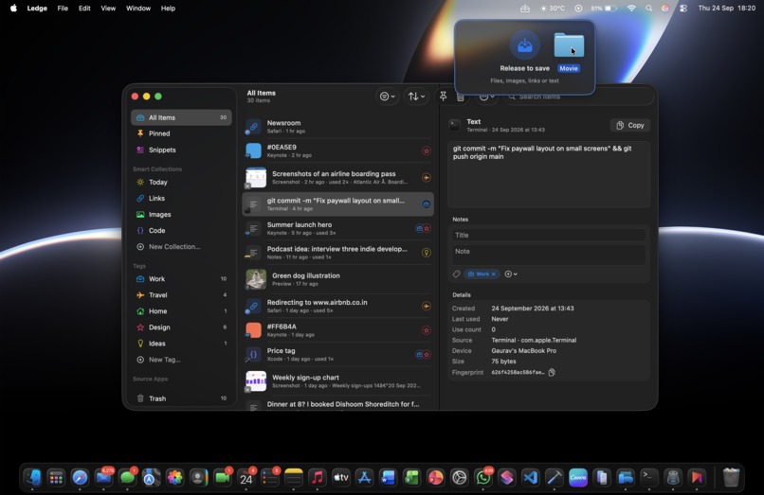Viewport: 764px width, 495px height.
Task: Open Visual Studio Code from the Dock
Action: tap(531, 477)
